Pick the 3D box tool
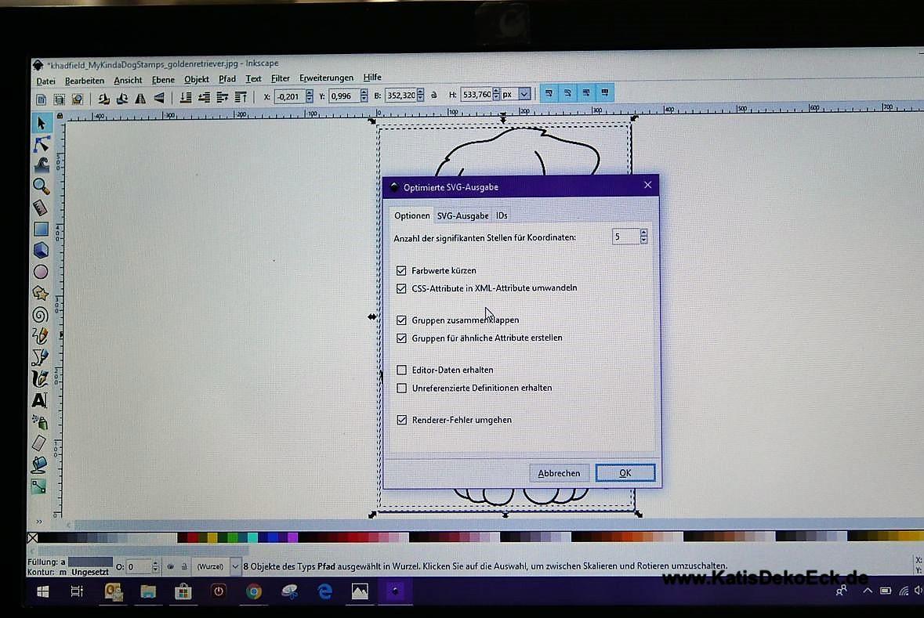The height and width of the screenshot is (618, 924). 41,251
